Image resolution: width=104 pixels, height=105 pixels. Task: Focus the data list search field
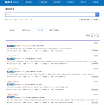click(50, 15)
